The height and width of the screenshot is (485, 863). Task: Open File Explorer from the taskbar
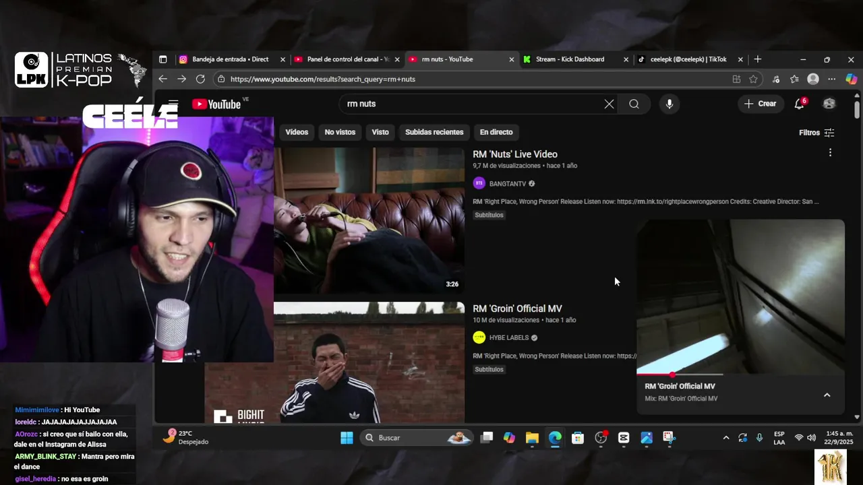click(532, 438)
